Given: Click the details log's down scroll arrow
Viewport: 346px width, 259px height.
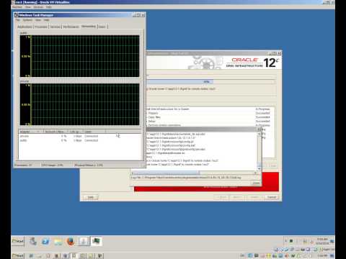Looking at the screenshot, I should tap(259, 169).
